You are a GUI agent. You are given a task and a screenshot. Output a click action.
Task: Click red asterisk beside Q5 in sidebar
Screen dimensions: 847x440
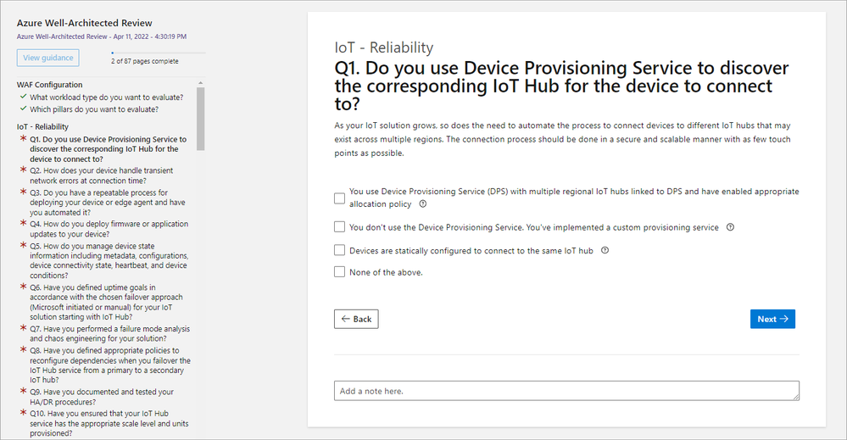pos(23,245)
